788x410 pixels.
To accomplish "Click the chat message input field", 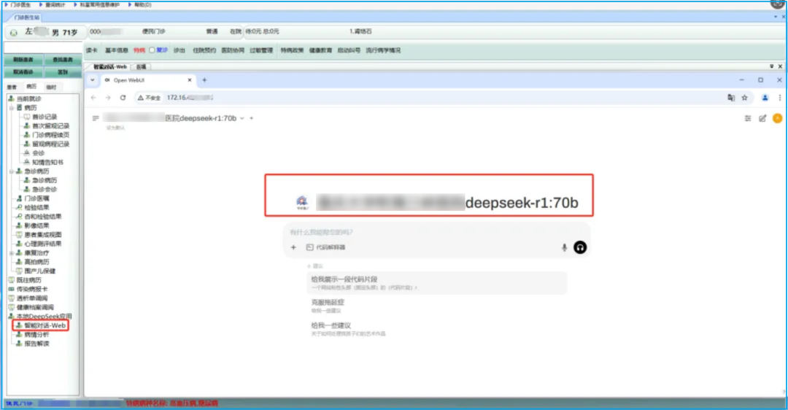I will 423,232.
